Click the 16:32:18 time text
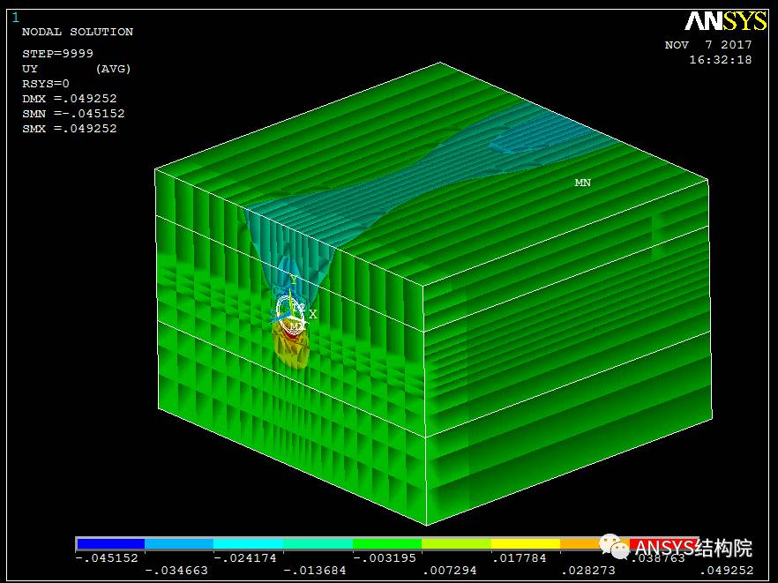778x583 pixels. (x=721, y=60)
